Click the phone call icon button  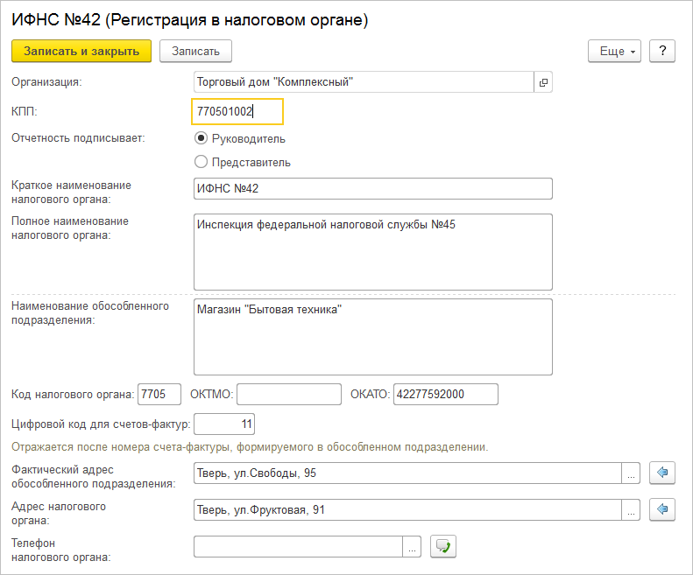pos(443,547)
